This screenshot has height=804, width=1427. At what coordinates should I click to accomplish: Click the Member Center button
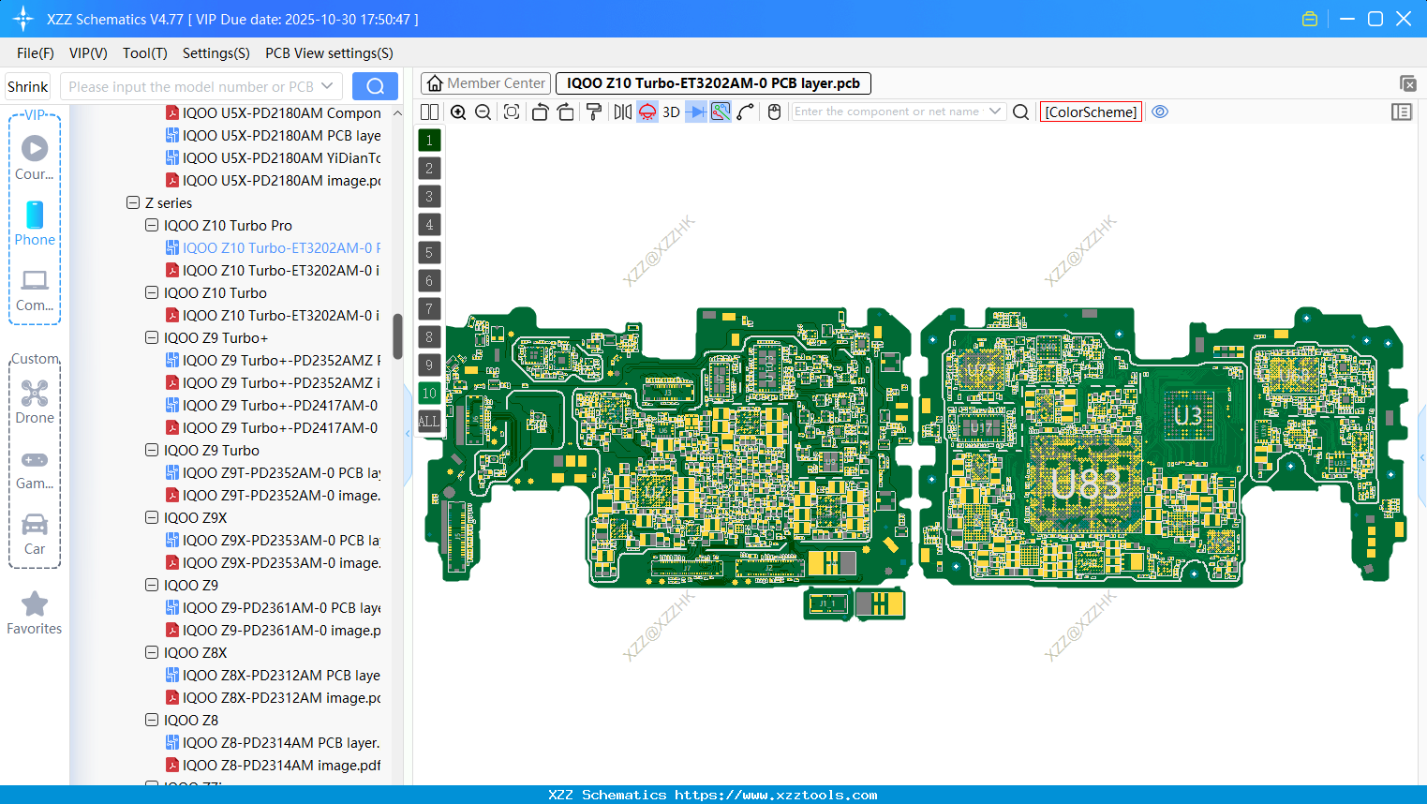point(485,82)
